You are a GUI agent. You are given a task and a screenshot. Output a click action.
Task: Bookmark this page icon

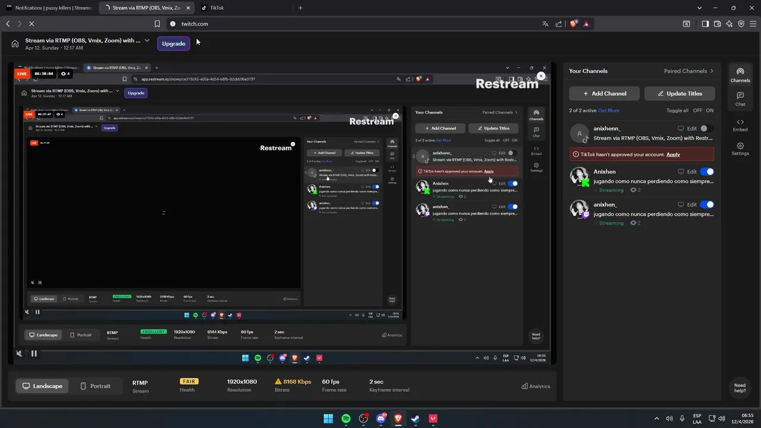click(x=157, y=24)
